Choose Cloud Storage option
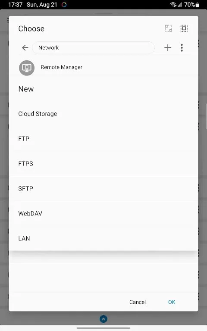 click(103, 114)
